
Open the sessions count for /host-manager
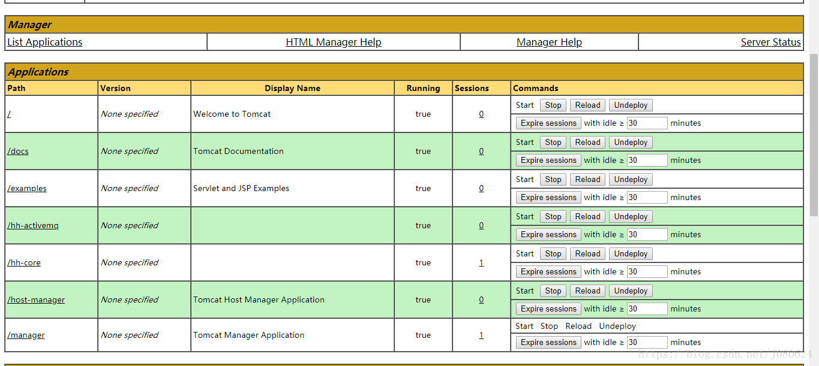[x=481, y=300]
